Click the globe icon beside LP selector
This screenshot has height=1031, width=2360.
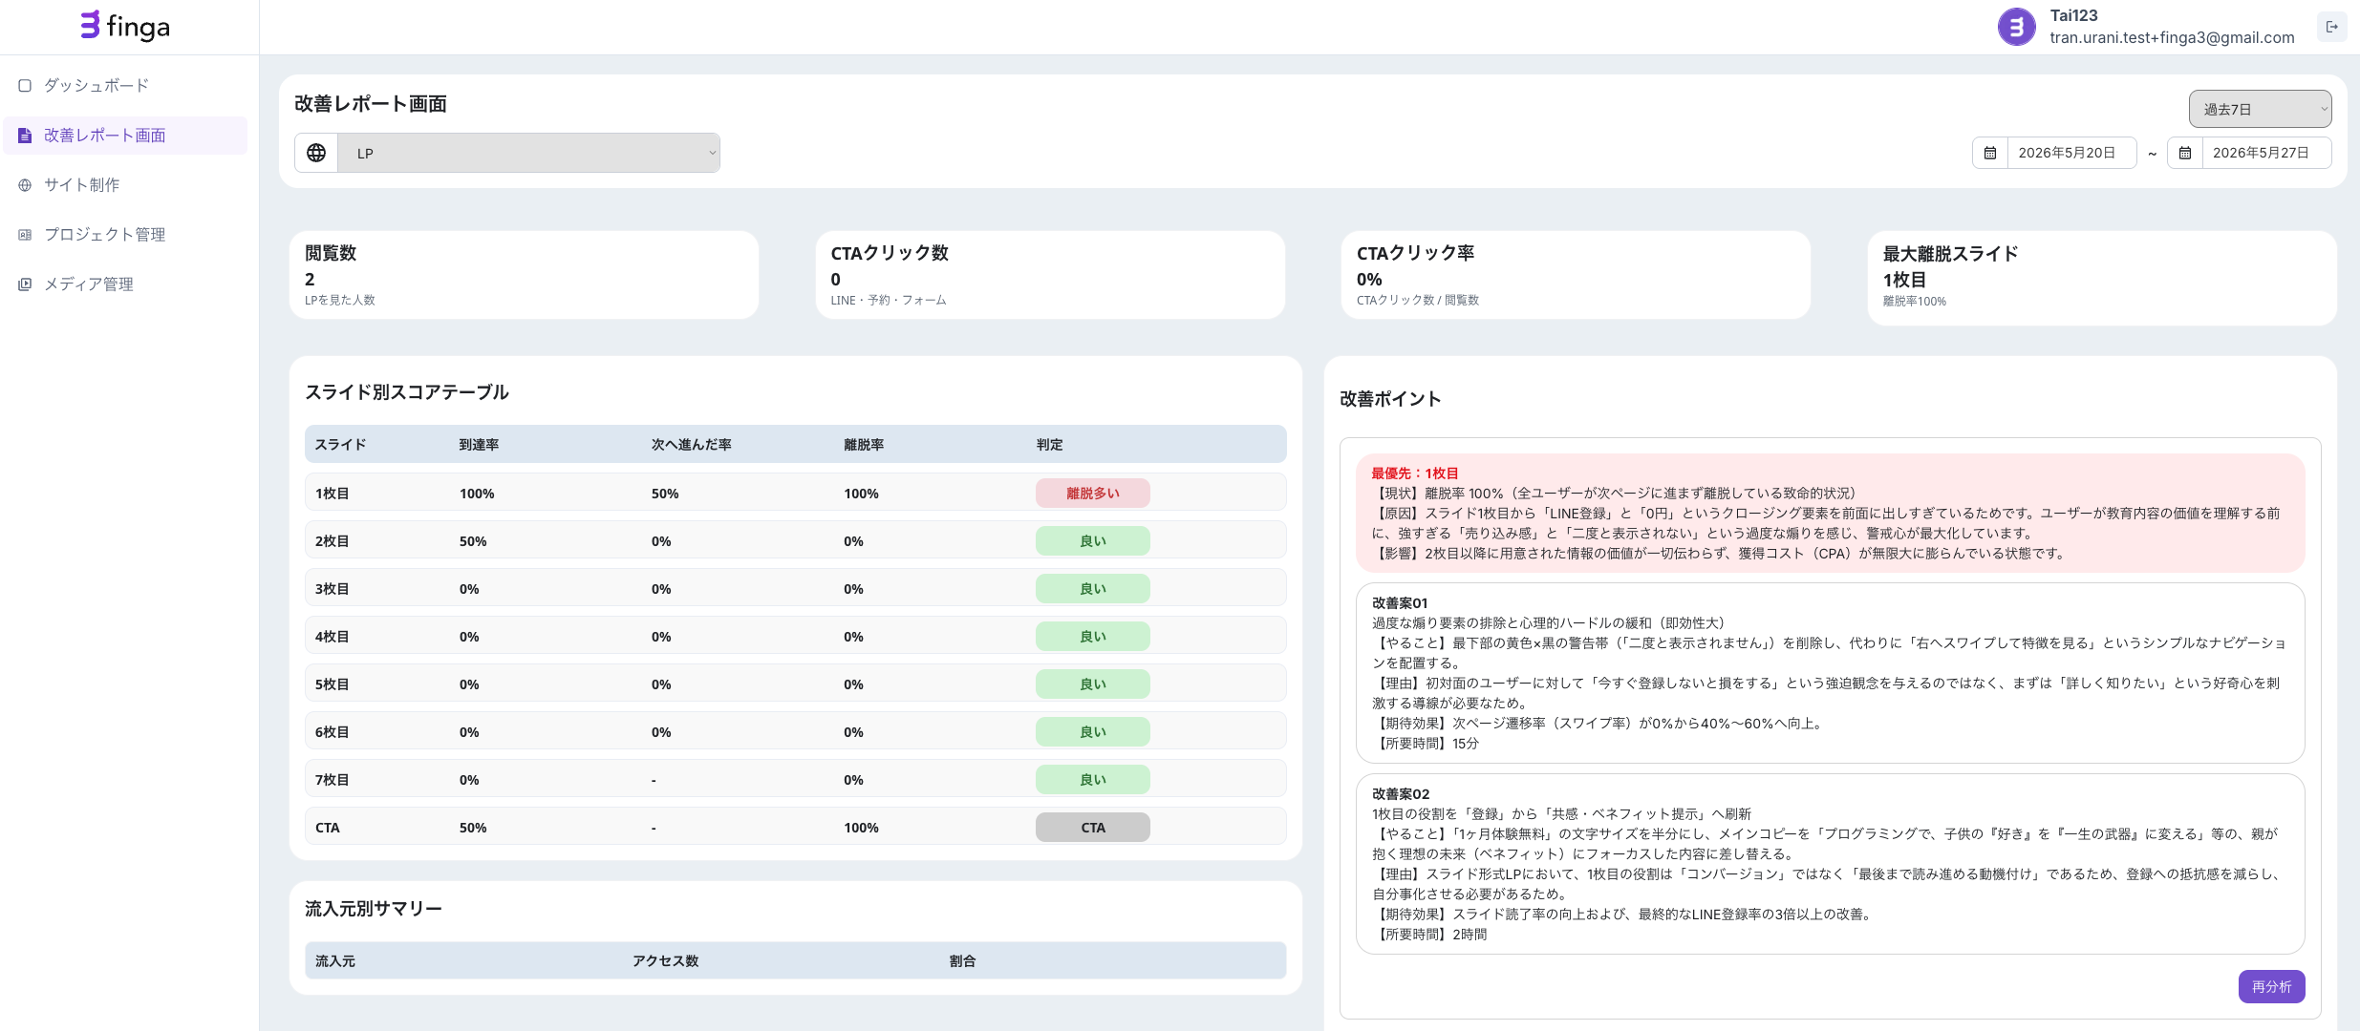click(x=316, y=153)
